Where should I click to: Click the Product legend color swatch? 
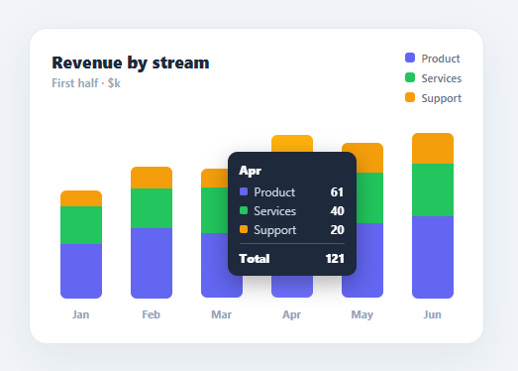click(410, 58)
